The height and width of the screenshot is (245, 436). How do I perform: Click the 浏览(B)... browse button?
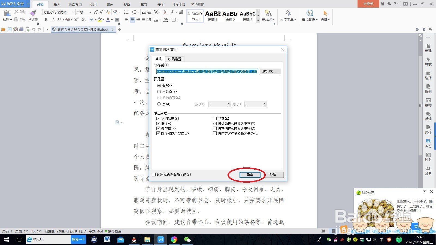270,71
